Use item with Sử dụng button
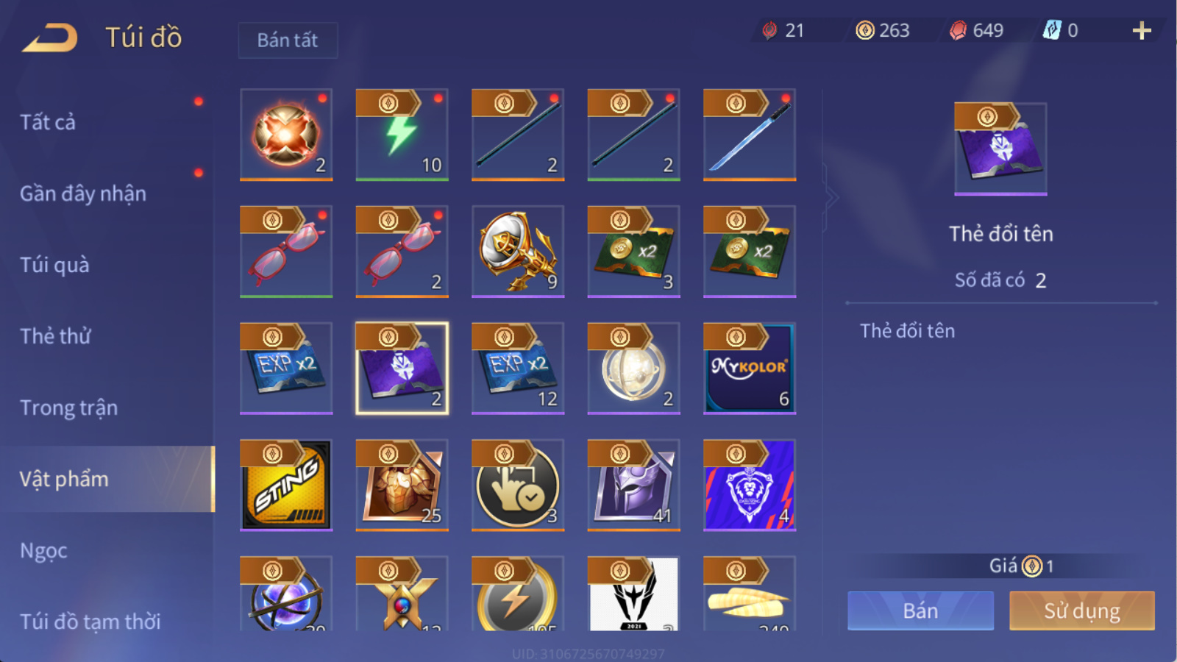Viewport: 1177px width, 662px height. click(x=1081, y=611)
